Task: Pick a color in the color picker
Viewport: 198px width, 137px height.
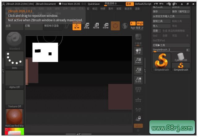Action: (15, 131)
